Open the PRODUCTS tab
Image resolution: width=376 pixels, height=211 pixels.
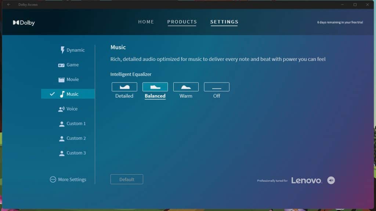[x=182, y=22]
